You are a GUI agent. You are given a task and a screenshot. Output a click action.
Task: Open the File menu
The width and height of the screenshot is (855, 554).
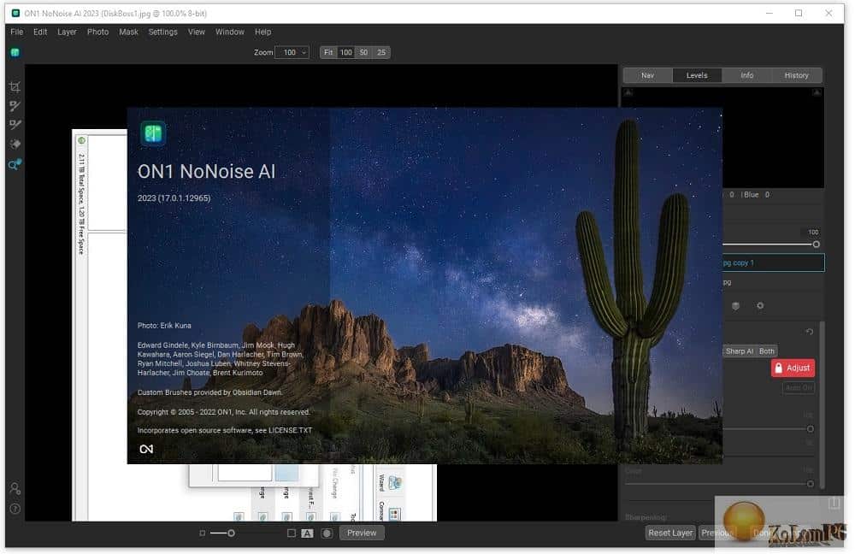[x=17, y=32]
